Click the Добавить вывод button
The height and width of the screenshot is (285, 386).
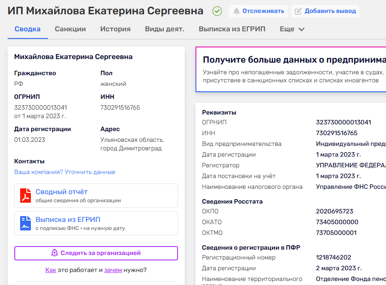[325, 11]
